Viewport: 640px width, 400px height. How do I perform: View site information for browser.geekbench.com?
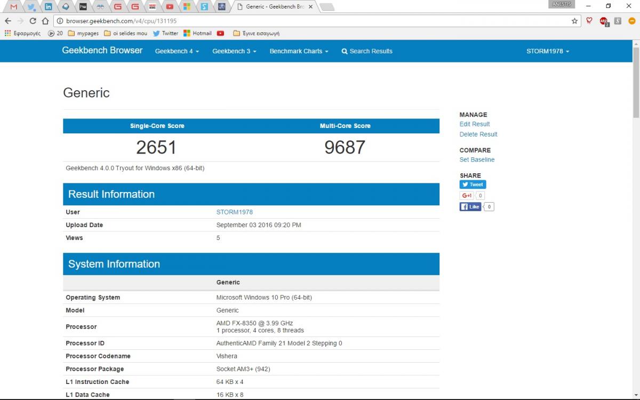point(60,21)
